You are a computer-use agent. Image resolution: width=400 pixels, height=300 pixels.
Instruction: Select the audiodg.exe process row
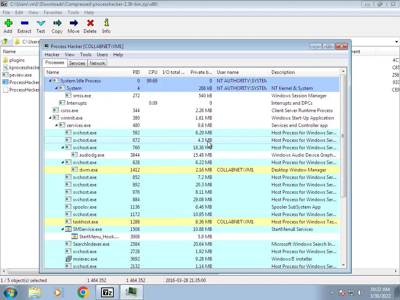coord(192,155)
